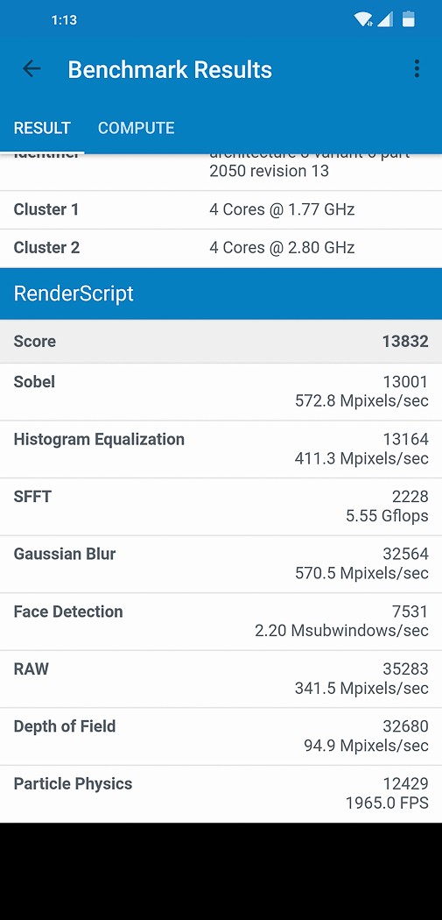Select the Histogram Equalization row
The height and width of the screenshot is (920, 442).
[221, 449]
